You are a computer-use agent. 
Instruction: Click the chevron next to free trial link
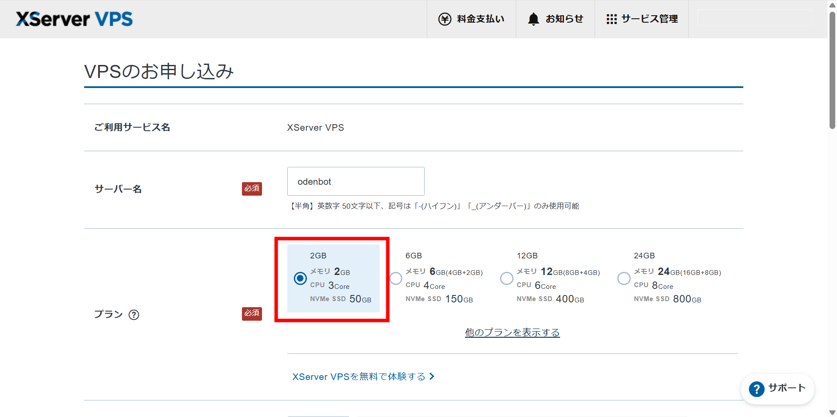[x=432, y=376]
